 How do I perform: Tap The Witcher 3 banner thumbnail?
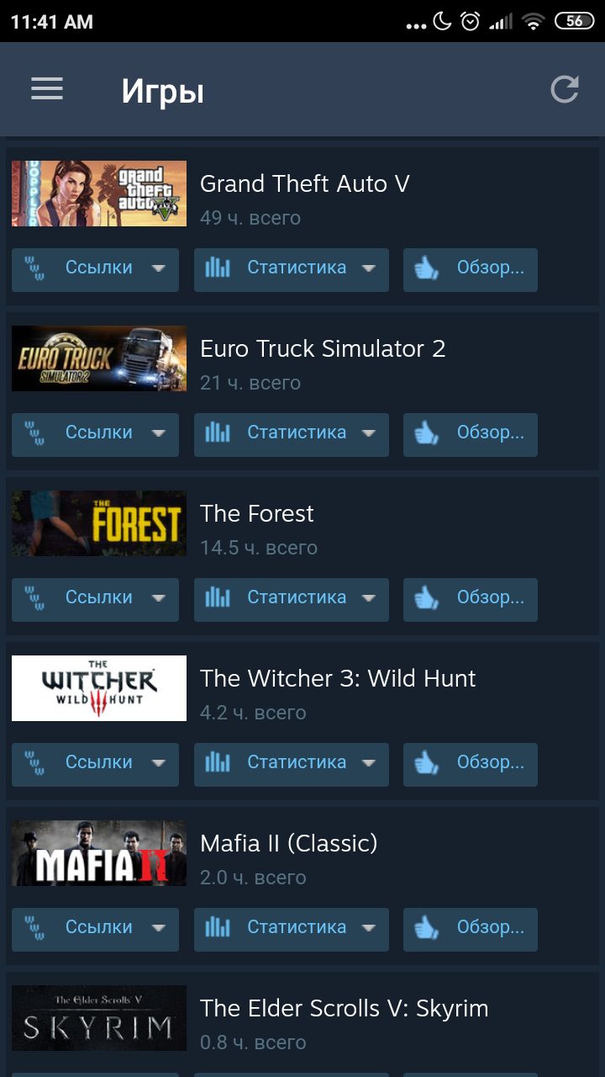click(99, 688)
